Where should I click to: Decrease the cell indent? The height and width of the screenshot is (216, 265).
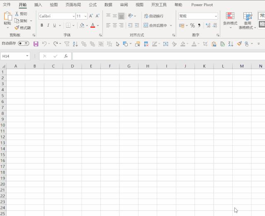pos(130,25)
